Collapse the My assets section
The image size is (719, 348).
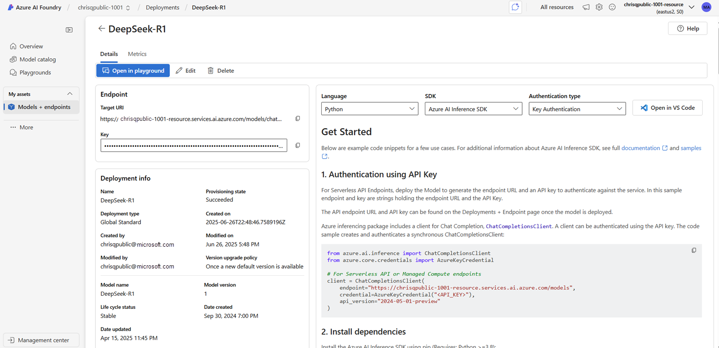[x=70, y=94]
